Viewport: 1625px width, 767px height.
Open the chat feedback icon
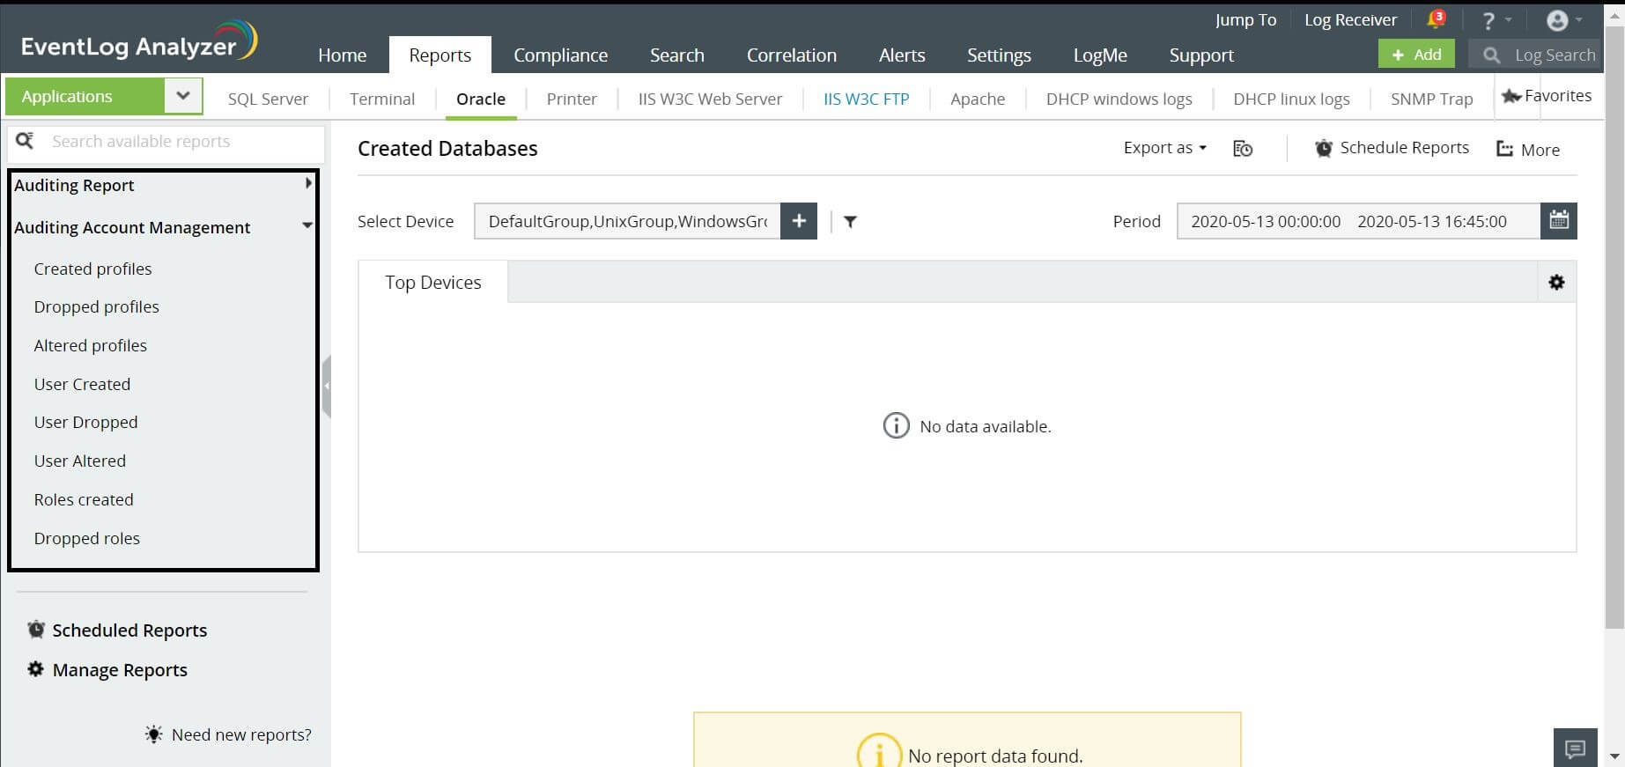point(1575,749)
